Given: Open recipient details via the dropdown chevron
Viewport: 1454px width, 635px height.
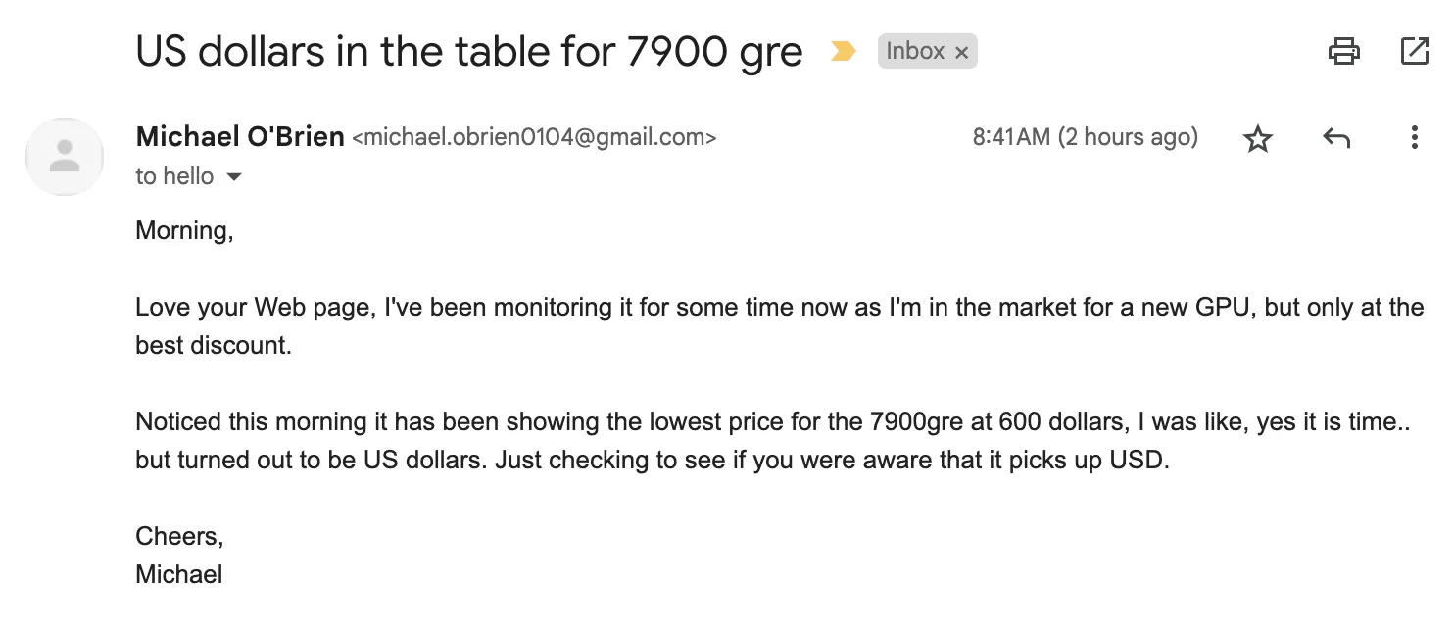Looking at the screenshot, I should coord(234,177).
